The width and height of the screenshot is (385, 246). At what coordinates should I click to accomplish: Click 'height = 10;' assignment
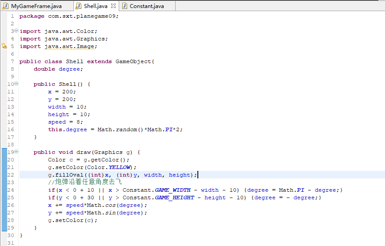[69, 114]
